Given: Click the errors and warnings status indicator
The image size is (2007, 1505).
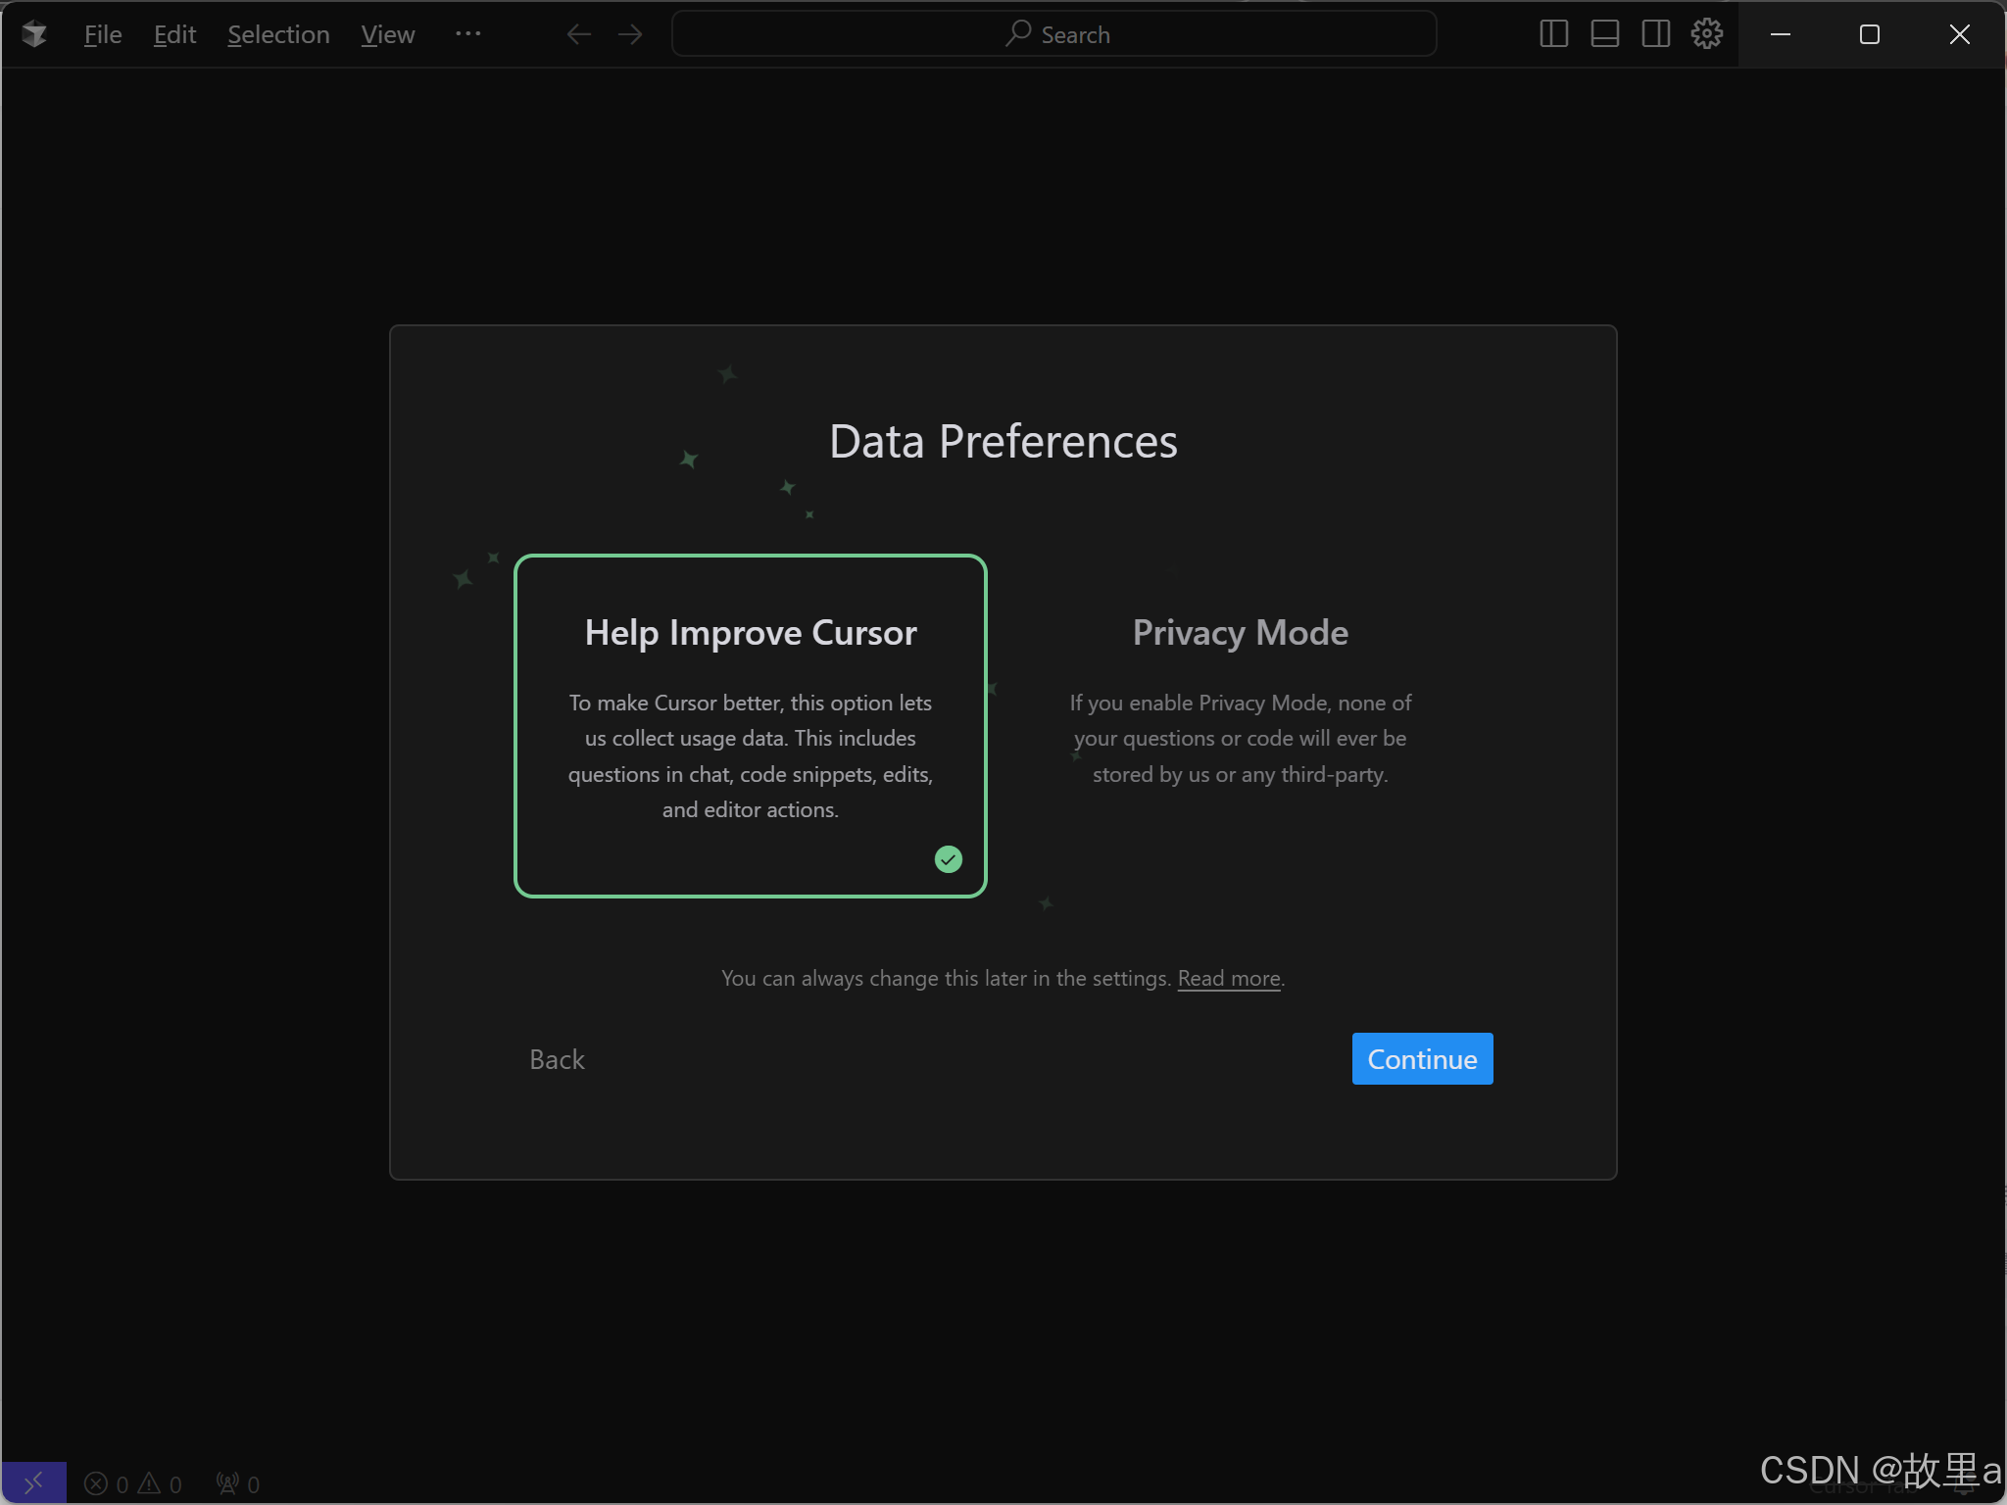Looking at the screenshot, I should [x=133, y=1483].
